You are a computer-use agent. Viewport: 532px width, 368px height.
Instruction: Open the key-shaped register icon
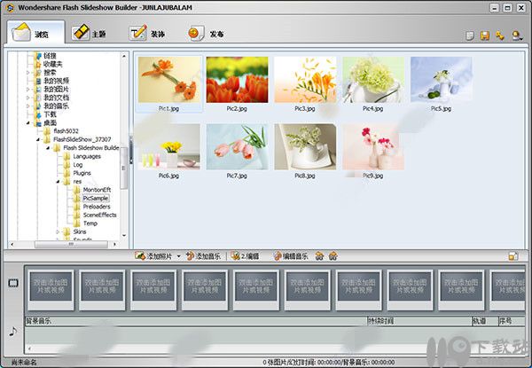coord(500,35)
